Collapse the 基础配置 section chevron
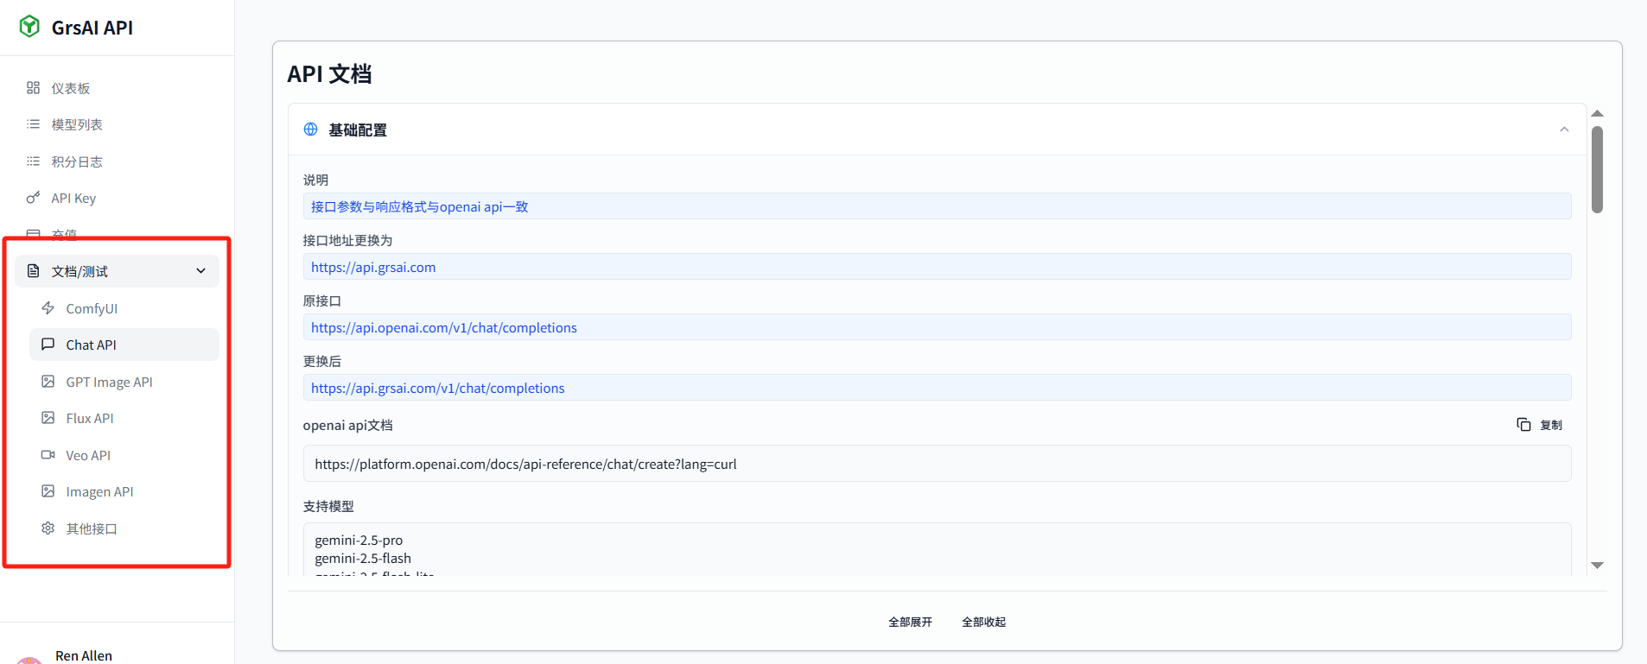The width and height of the screenshot is (1647, 664). point(1564,130)
